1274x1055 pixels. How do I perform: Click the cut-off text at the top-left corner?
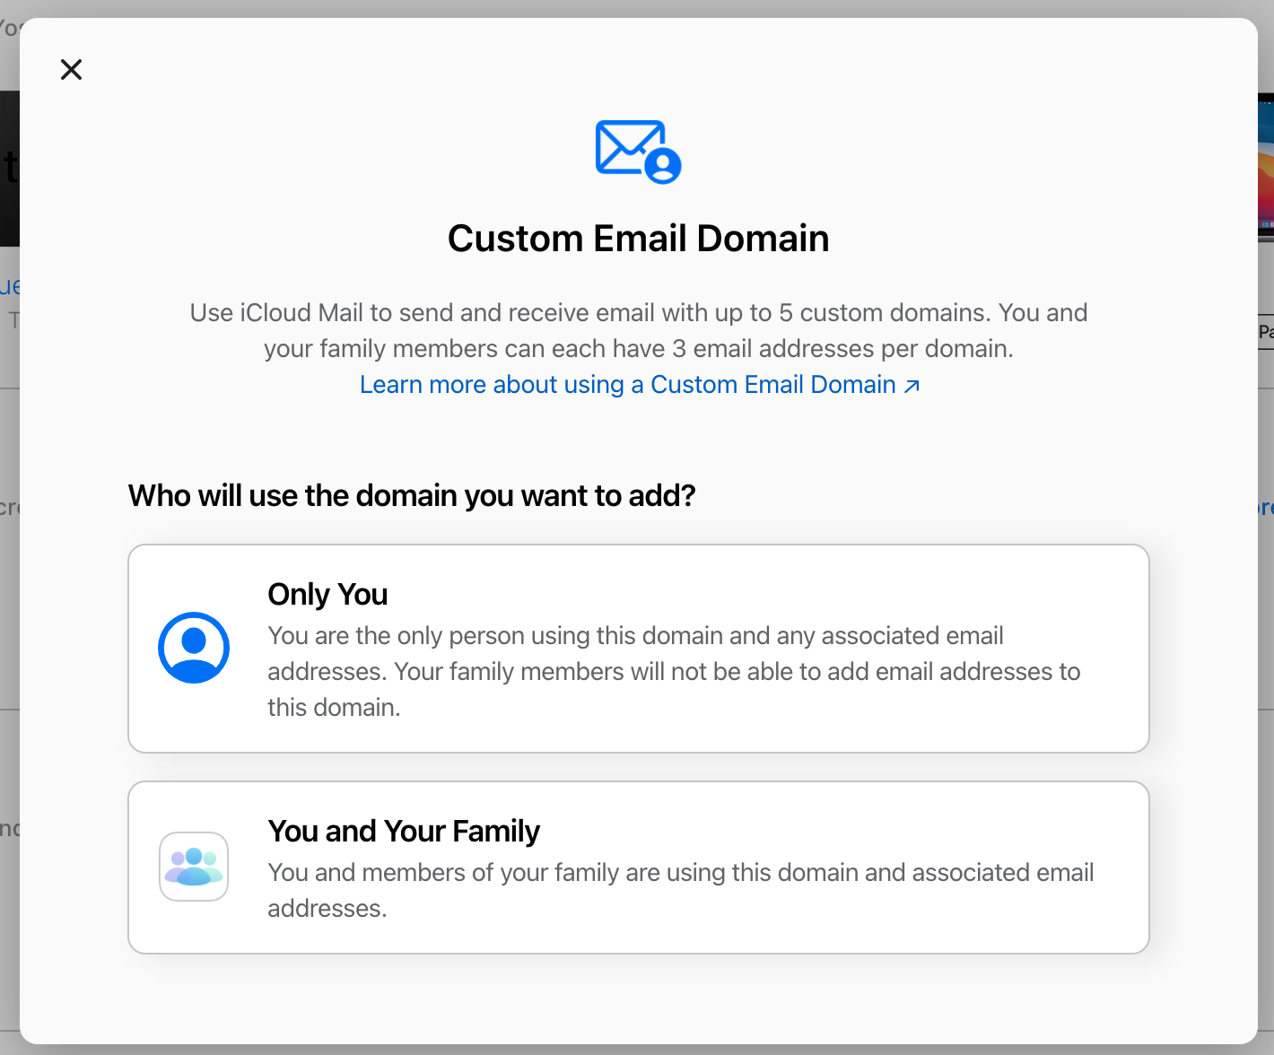pyautogui.click(x=10, y=27)
